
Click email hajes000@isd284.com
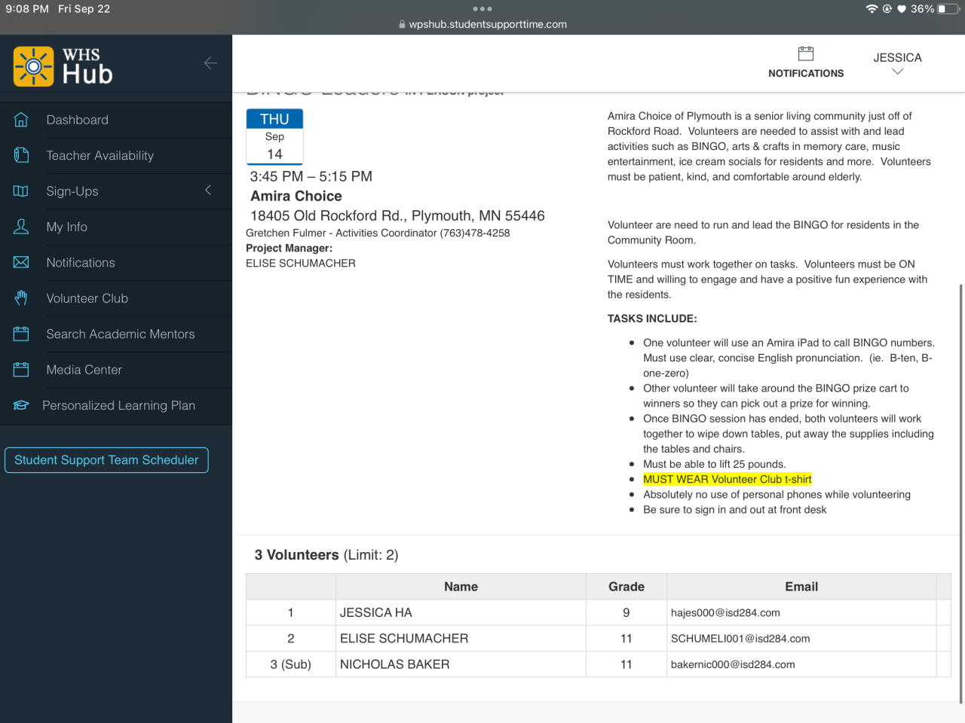click(x=725, y=613)
